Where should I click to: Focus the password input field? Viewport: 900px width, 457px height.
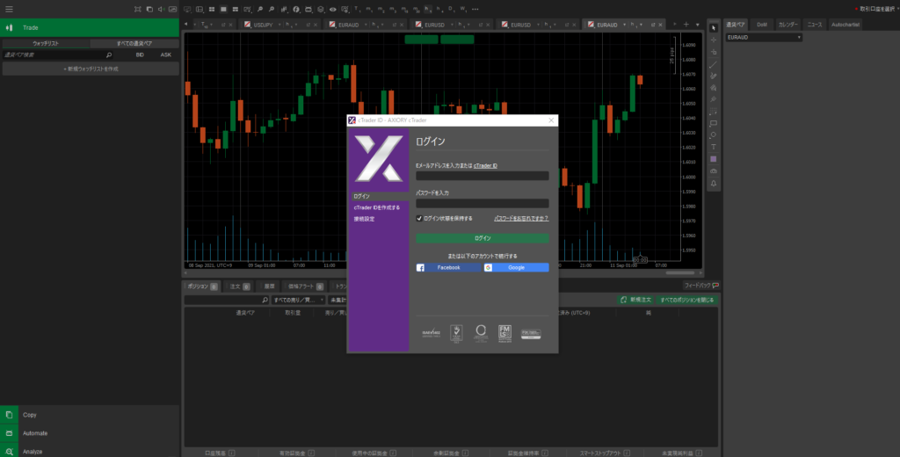coord(483,203)
